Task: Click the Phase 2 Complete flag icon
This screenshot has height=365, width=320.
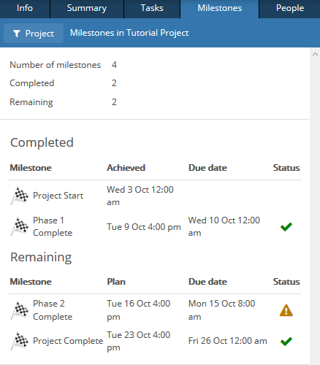Action: [20, 310]
